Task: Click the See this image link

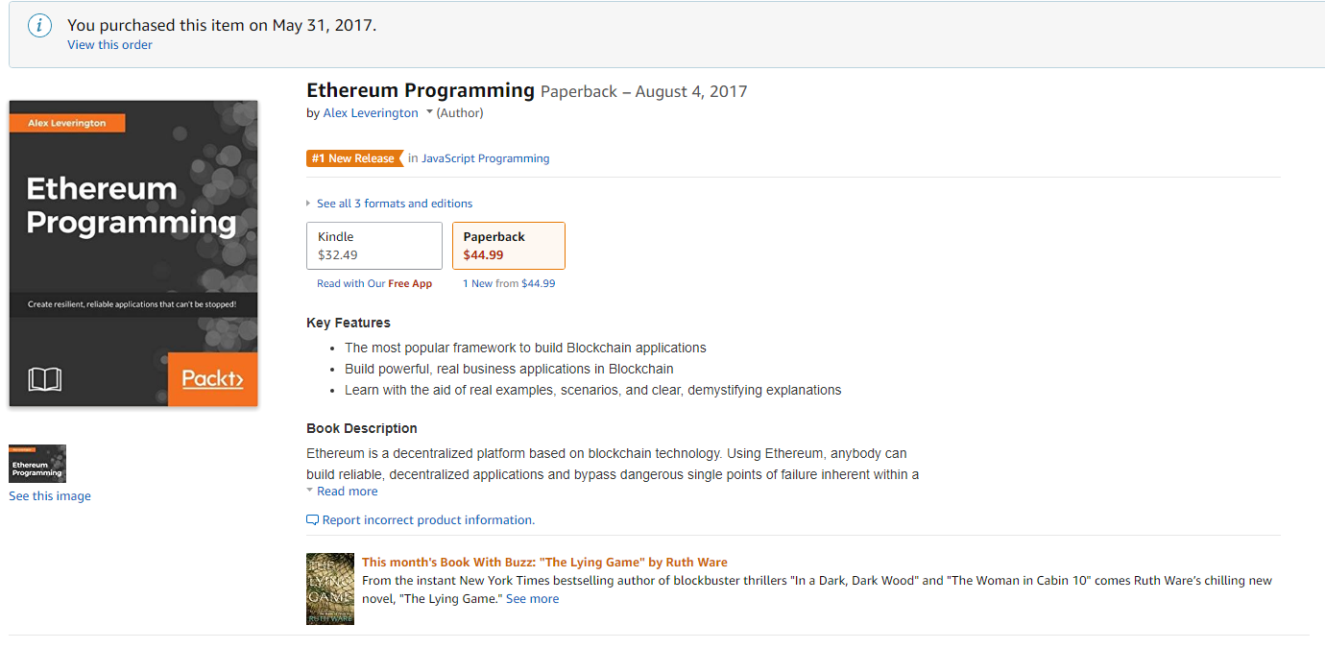Action: tap(50, 496)
